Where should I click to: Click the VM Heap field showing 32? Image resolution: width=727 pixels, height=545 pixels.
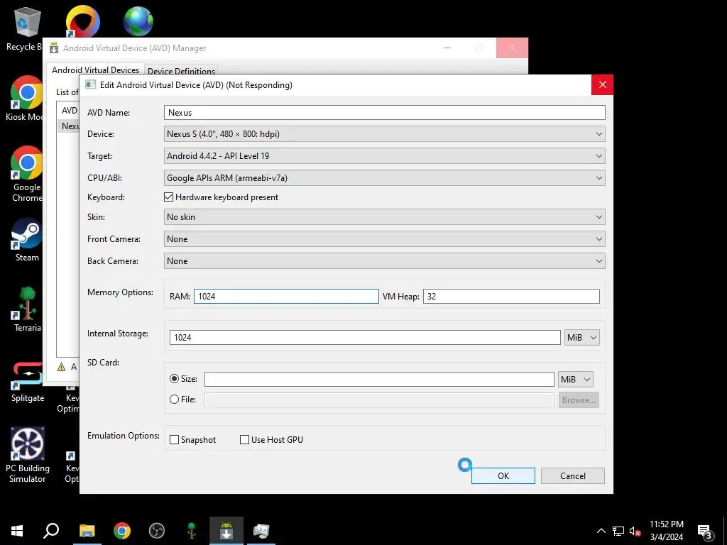(511, 297)
